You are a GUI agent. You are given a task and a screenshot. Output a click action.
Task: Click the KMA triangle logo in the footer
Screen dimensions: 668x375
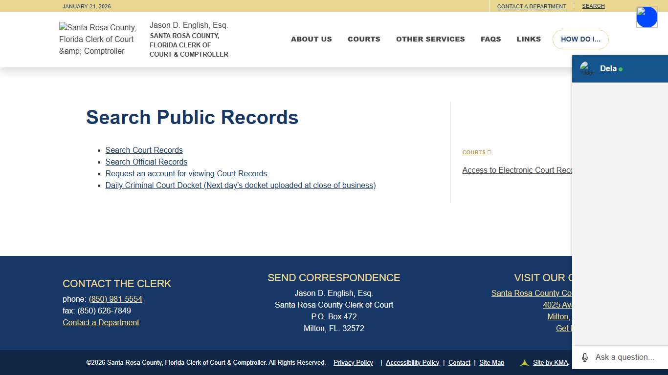coord(524,363)
